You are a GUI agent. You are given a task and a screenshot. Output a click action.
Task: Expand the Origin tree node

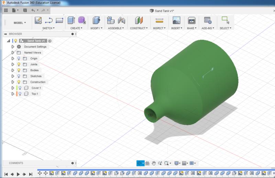pyautogui.click(x=13, y=58)
